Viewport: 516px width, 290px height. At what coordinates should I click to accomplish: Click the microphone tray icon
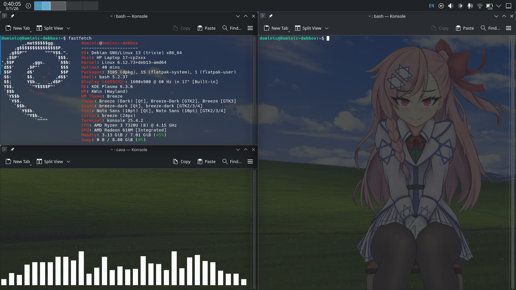tap(470, 6)
